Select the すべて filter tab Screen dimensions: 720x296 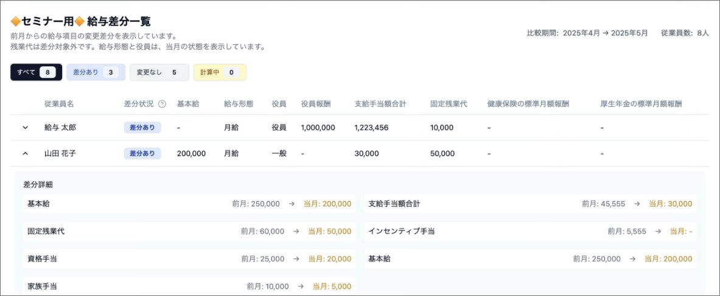[x=36, y=72]
